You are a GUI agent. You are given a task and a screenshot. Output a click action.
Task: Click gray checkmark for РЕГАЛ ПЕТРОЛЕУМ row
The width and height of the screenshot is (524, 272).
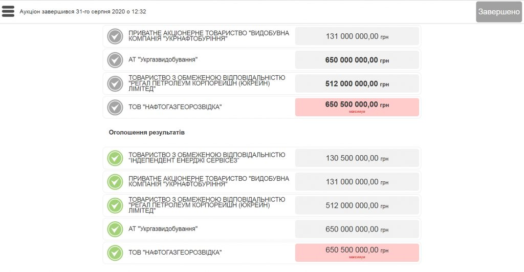point(115,83)
